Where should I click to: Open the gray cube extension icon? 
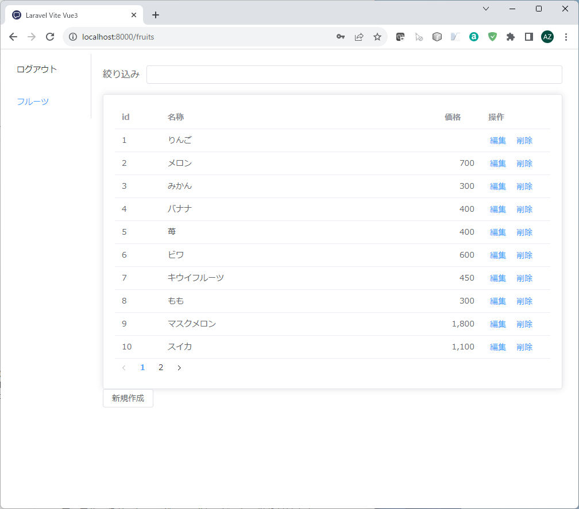click(437, 37)
